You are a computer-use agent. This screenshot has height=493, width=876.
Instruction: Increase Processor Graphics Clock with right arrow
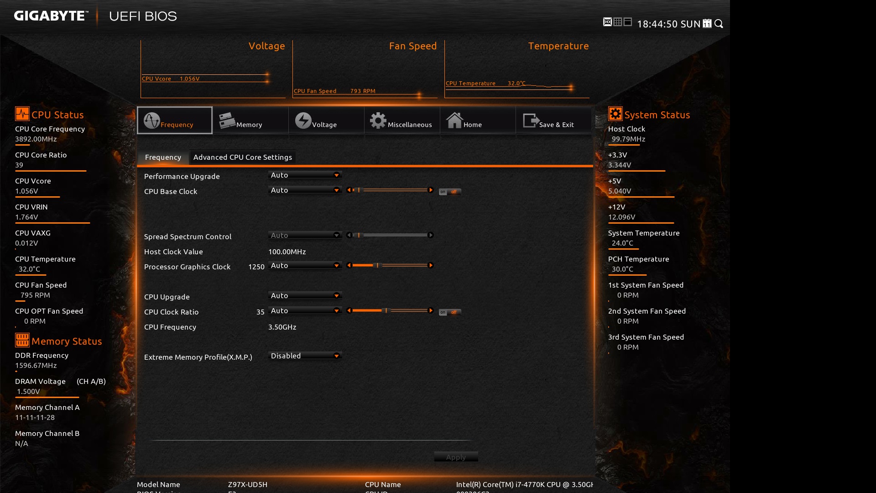click(431, 266)
